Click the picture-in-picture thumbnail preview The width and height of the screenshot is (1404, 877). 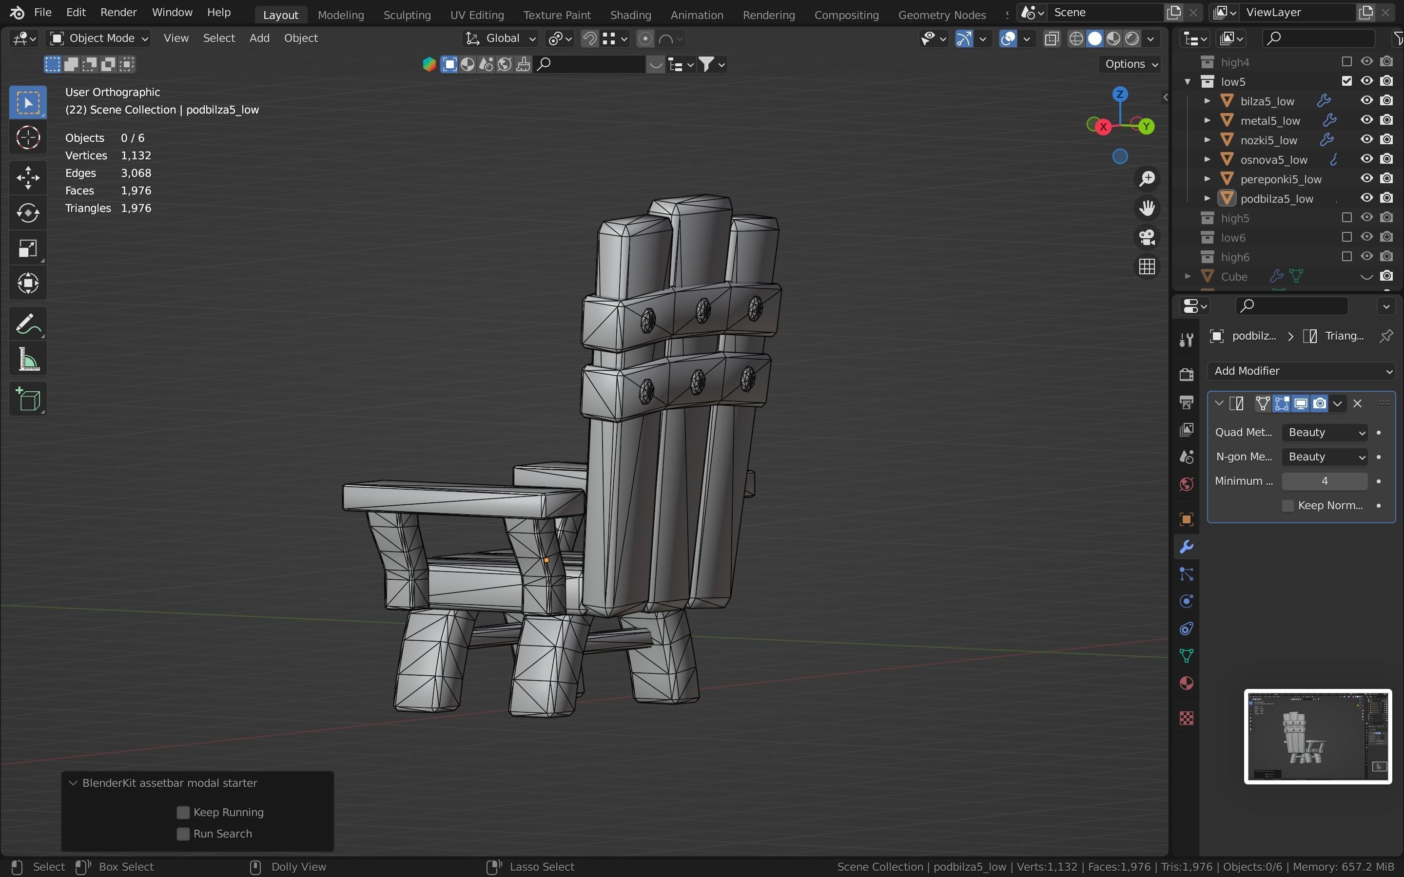coord(1318,737)
